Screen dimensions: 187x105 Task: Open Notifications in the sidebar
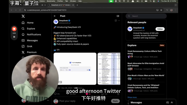click(31, 34)
